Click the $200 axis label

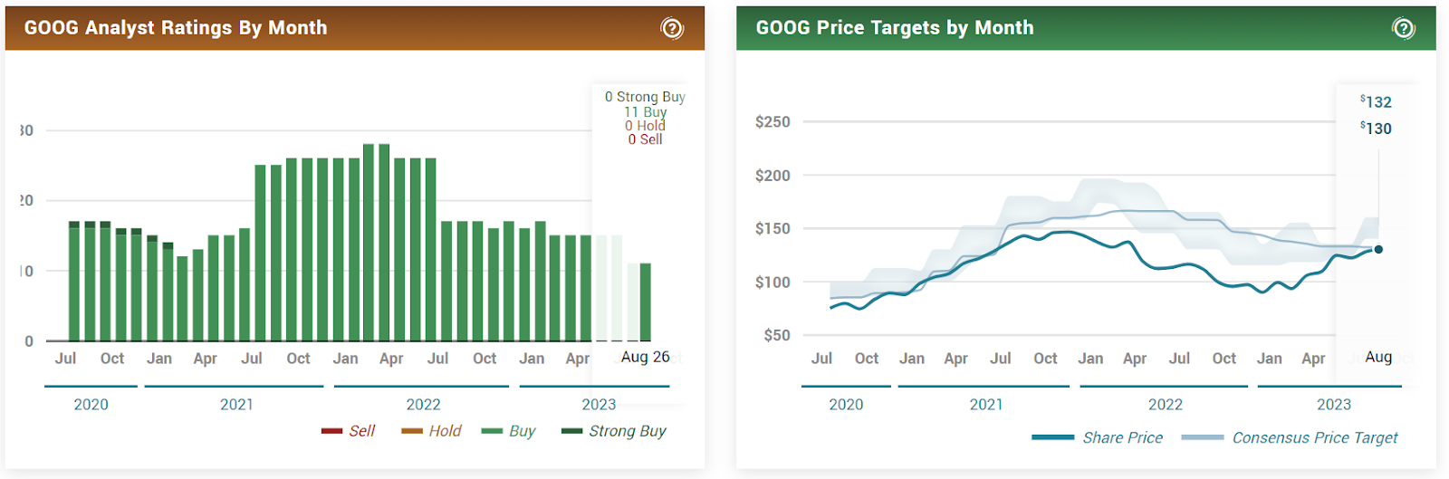tap(772, 176)
